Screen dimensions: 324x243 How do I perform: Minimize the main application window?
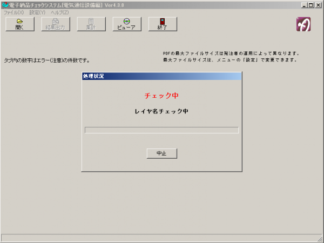(303, 5)
